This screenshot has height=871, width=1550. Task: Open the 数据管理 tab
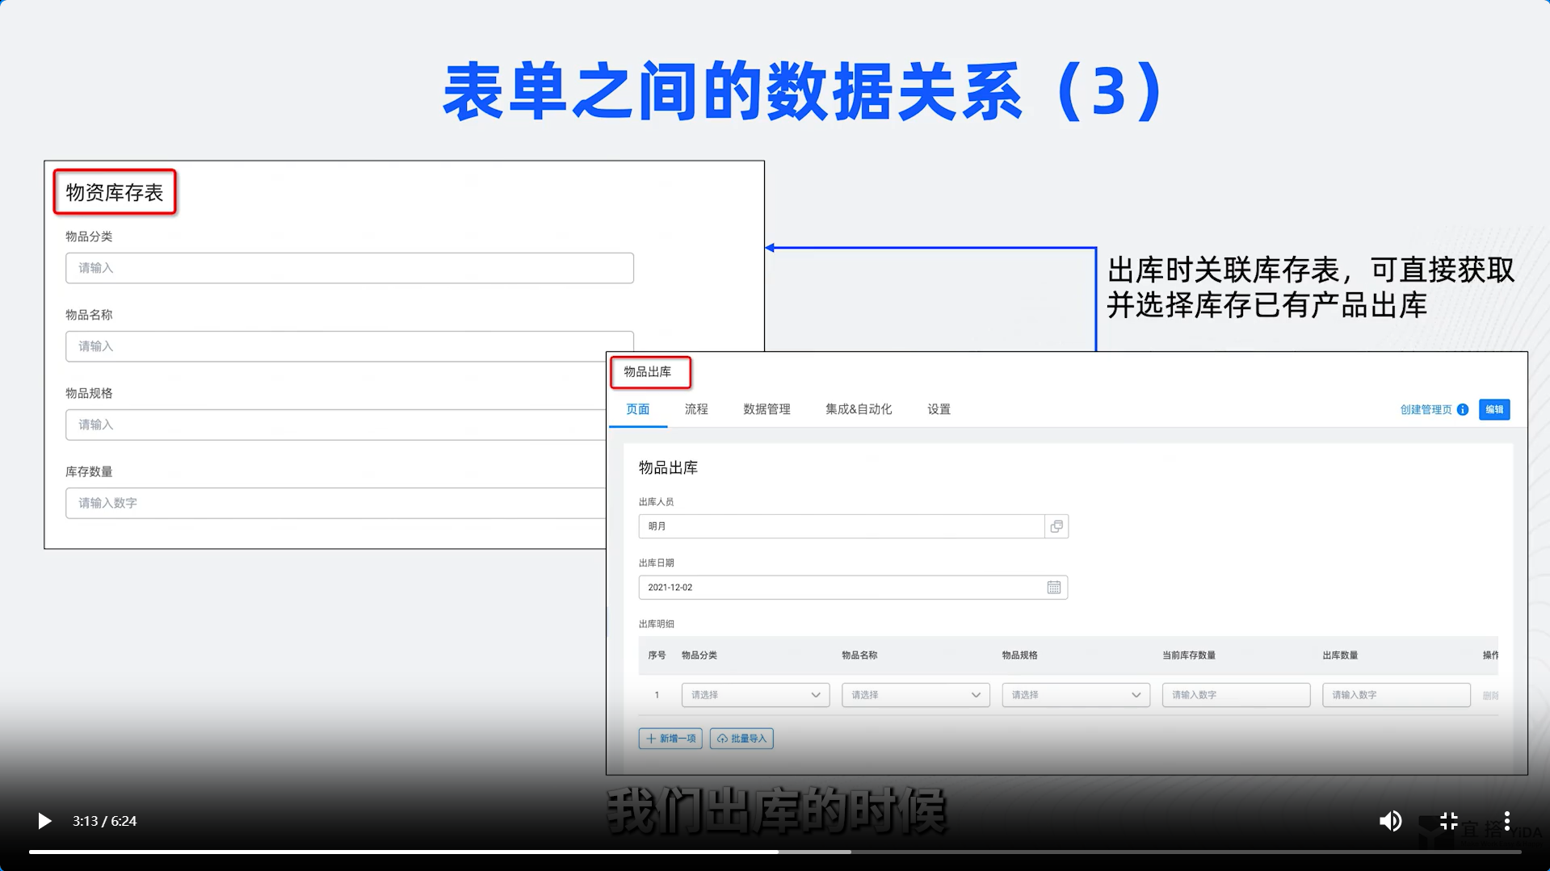pos(767,409)
